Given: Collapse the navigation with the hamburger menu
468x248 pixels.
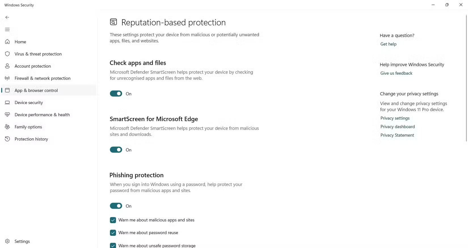Looking at the screenshot, I should pyautogui.click(x=7, y=29).
